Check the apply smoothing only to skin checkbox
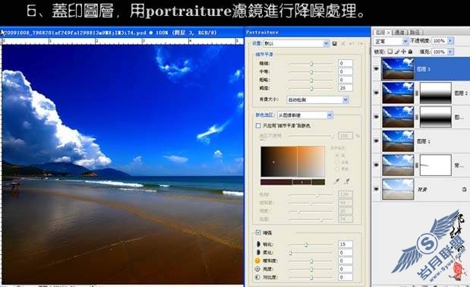The width and height of the screenshot is (470, 287). [258, 125]
